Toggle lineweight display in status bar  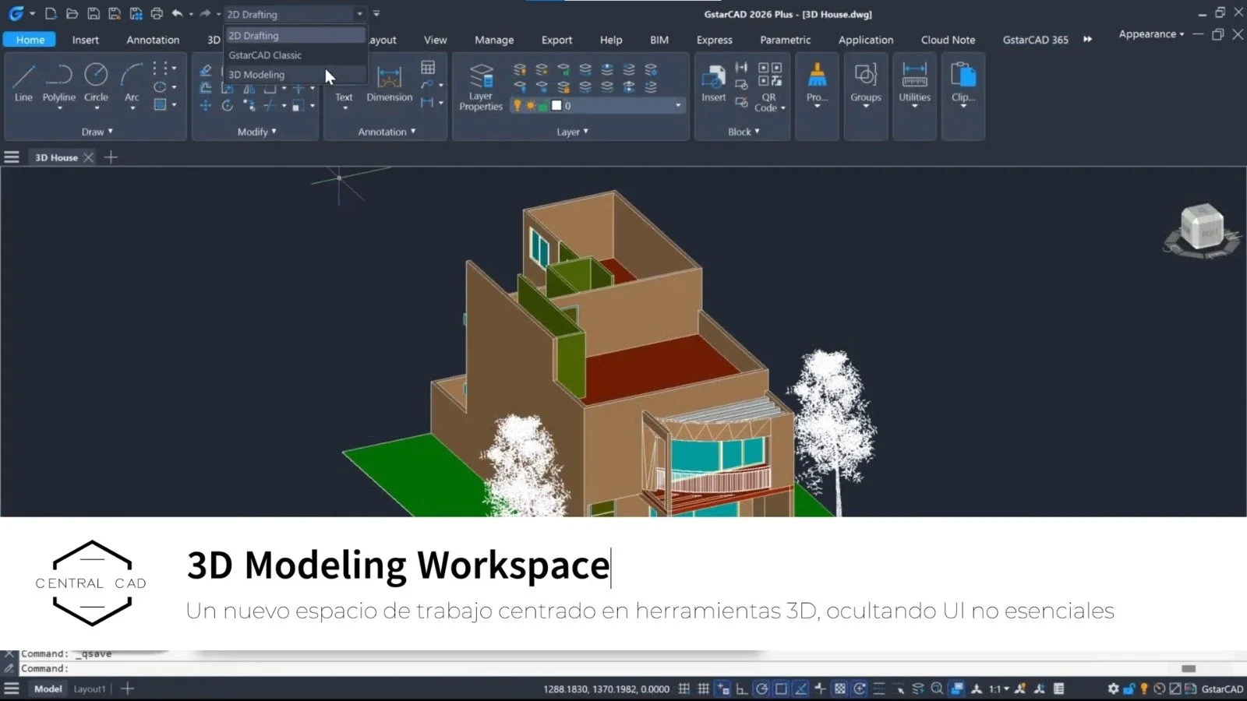point(878,689)
